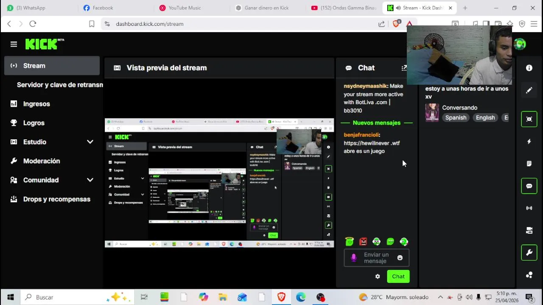Image resolution: width=543 pixels, height=305 pixels.
Task: Expand the Estudio section chevron
Action: (x=90, y=142)
